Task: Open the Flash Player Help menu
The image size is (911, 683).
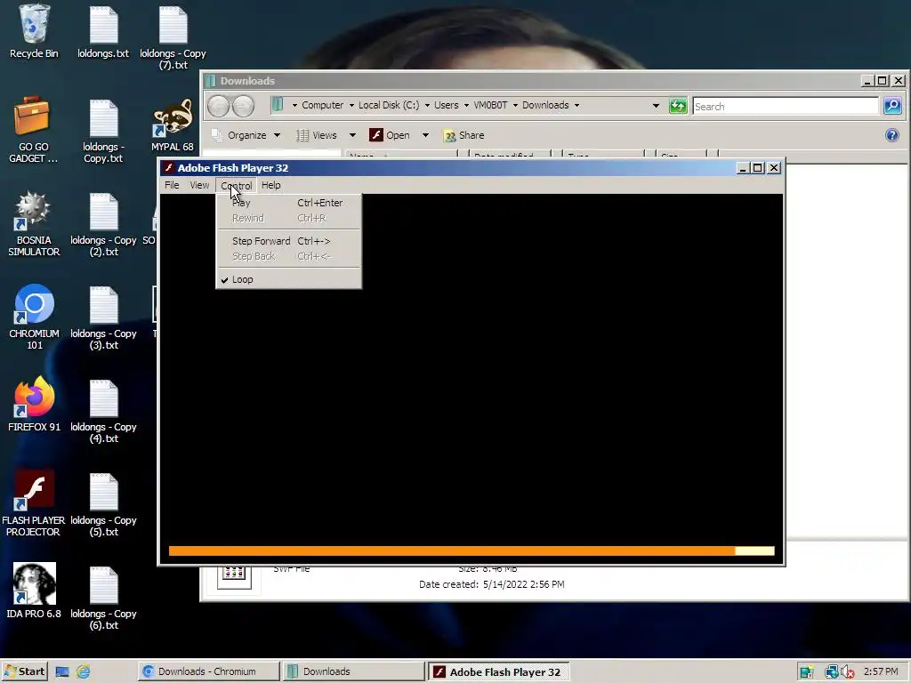Action: pyautogui.click(x=270, y=185)
